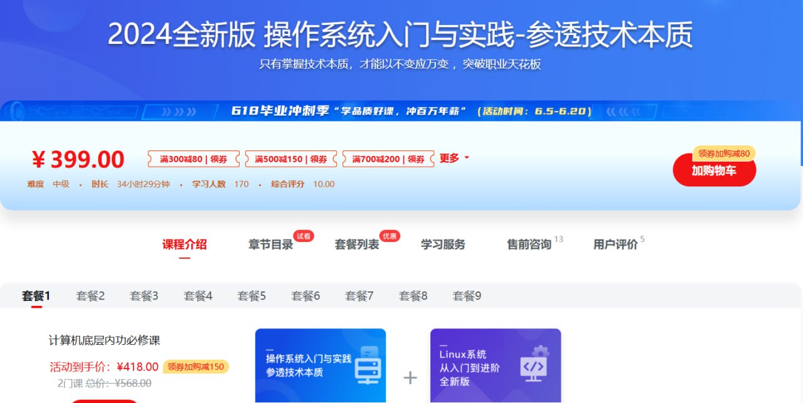
Task: Open the 课程介绍 tab
Action: click(184, 244)
